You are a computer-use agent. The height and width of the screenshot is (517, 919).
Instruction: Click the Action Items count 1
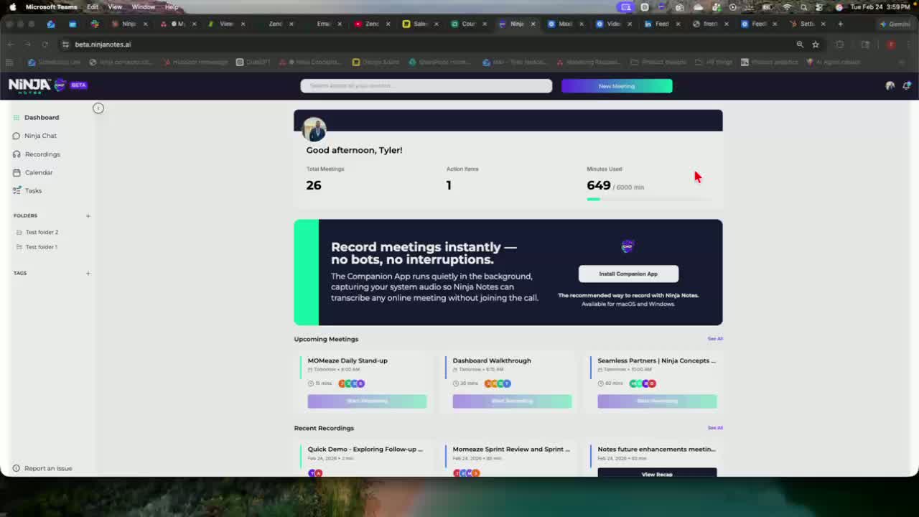coord(449,185)
